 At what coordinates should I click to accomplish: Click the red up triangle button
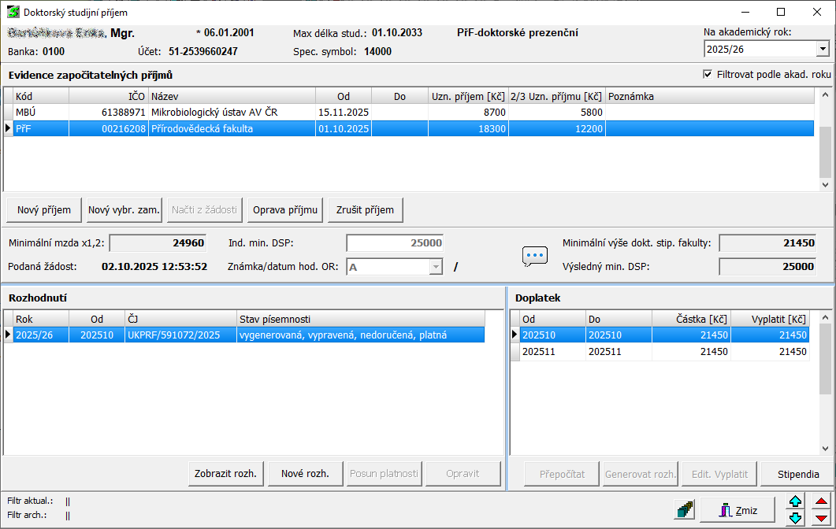click(x=821, y=502)
